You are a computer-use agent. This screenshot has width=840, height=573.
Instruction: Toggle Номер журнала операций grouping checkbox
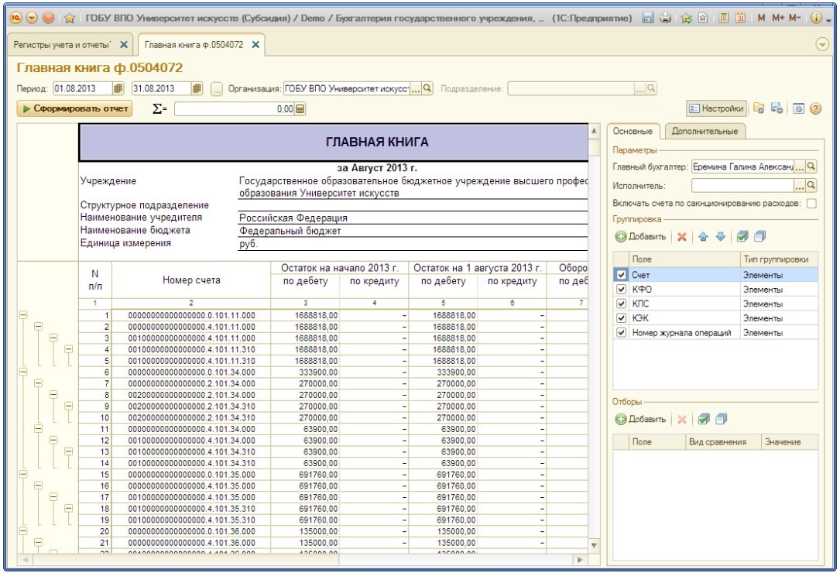click(x=621, y=333)
